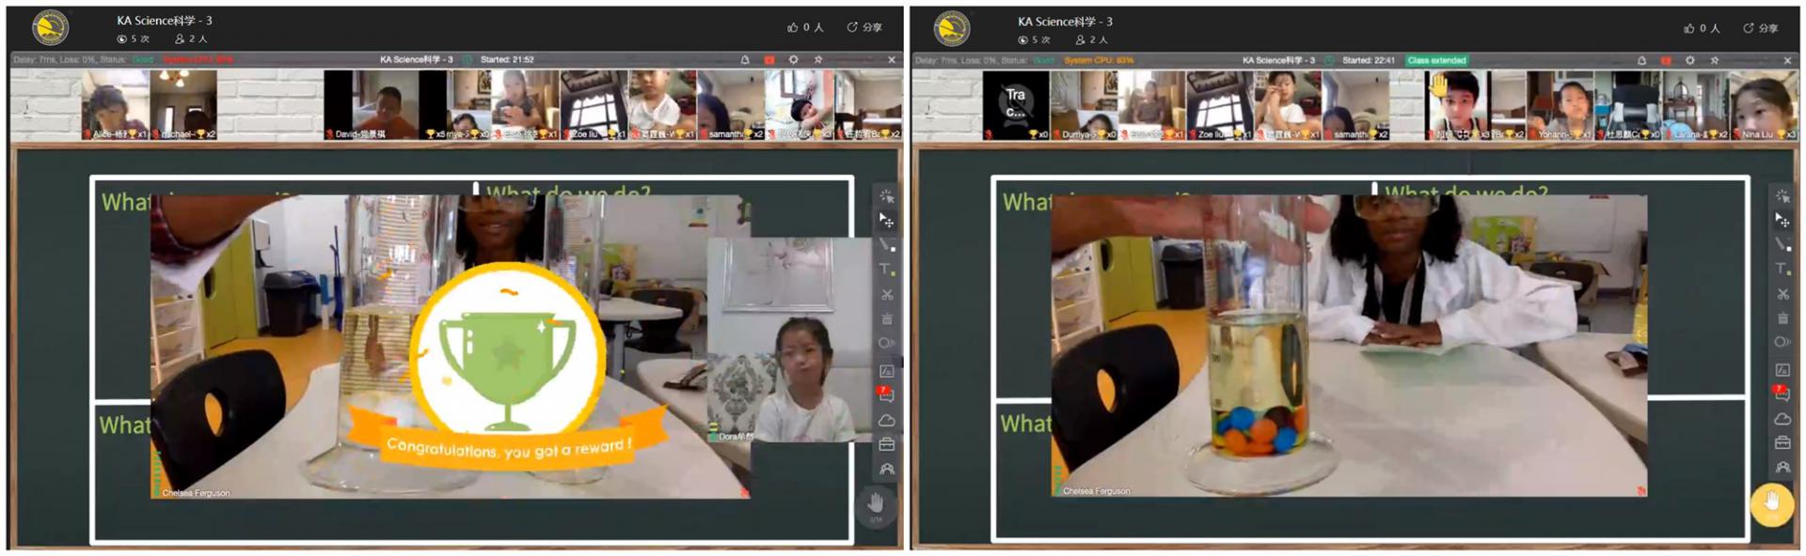Select Zoe liu's video thumbnail in left strip
Image resolution: width=1806 pixels, height=556 pixels.
coord(594,105)
